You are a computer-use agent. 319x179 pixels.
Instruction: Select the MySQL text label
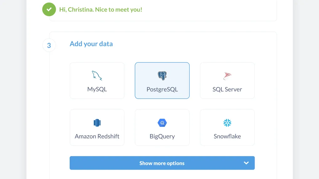point(97,89)
